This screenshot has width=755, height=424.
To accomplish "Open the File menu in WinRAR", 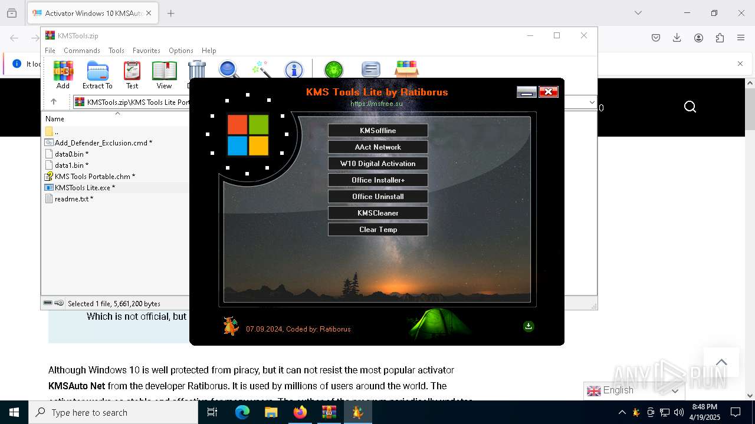I will 50,51.
